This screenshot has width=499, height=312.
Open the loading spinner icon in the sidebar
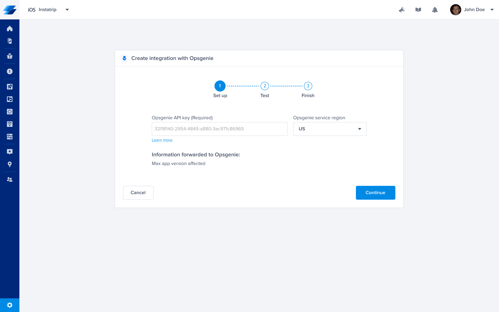(10, 112)
